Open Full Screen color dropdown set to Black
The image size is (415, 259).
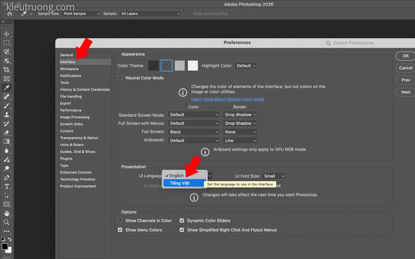tap(193, 132)
